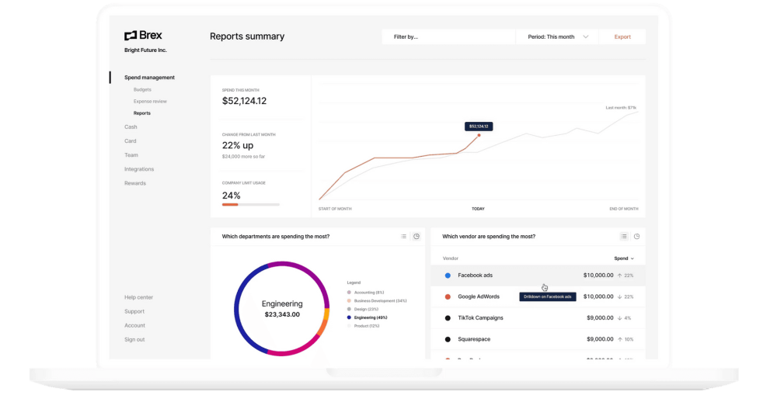Open the Period: This month dropdown
Image resolution: width=767 pixels, height=409 pixels.
pos(558,36)
